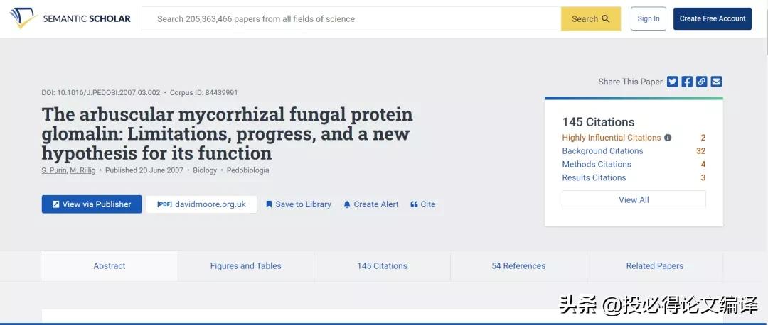Save paper to Library
The width and height of the screenshot is (768, 325).
pos(298,204)
